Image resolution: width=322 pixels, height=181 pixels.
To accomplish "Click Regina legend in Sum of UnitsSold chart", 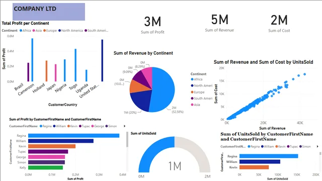I will click(254, 146).
